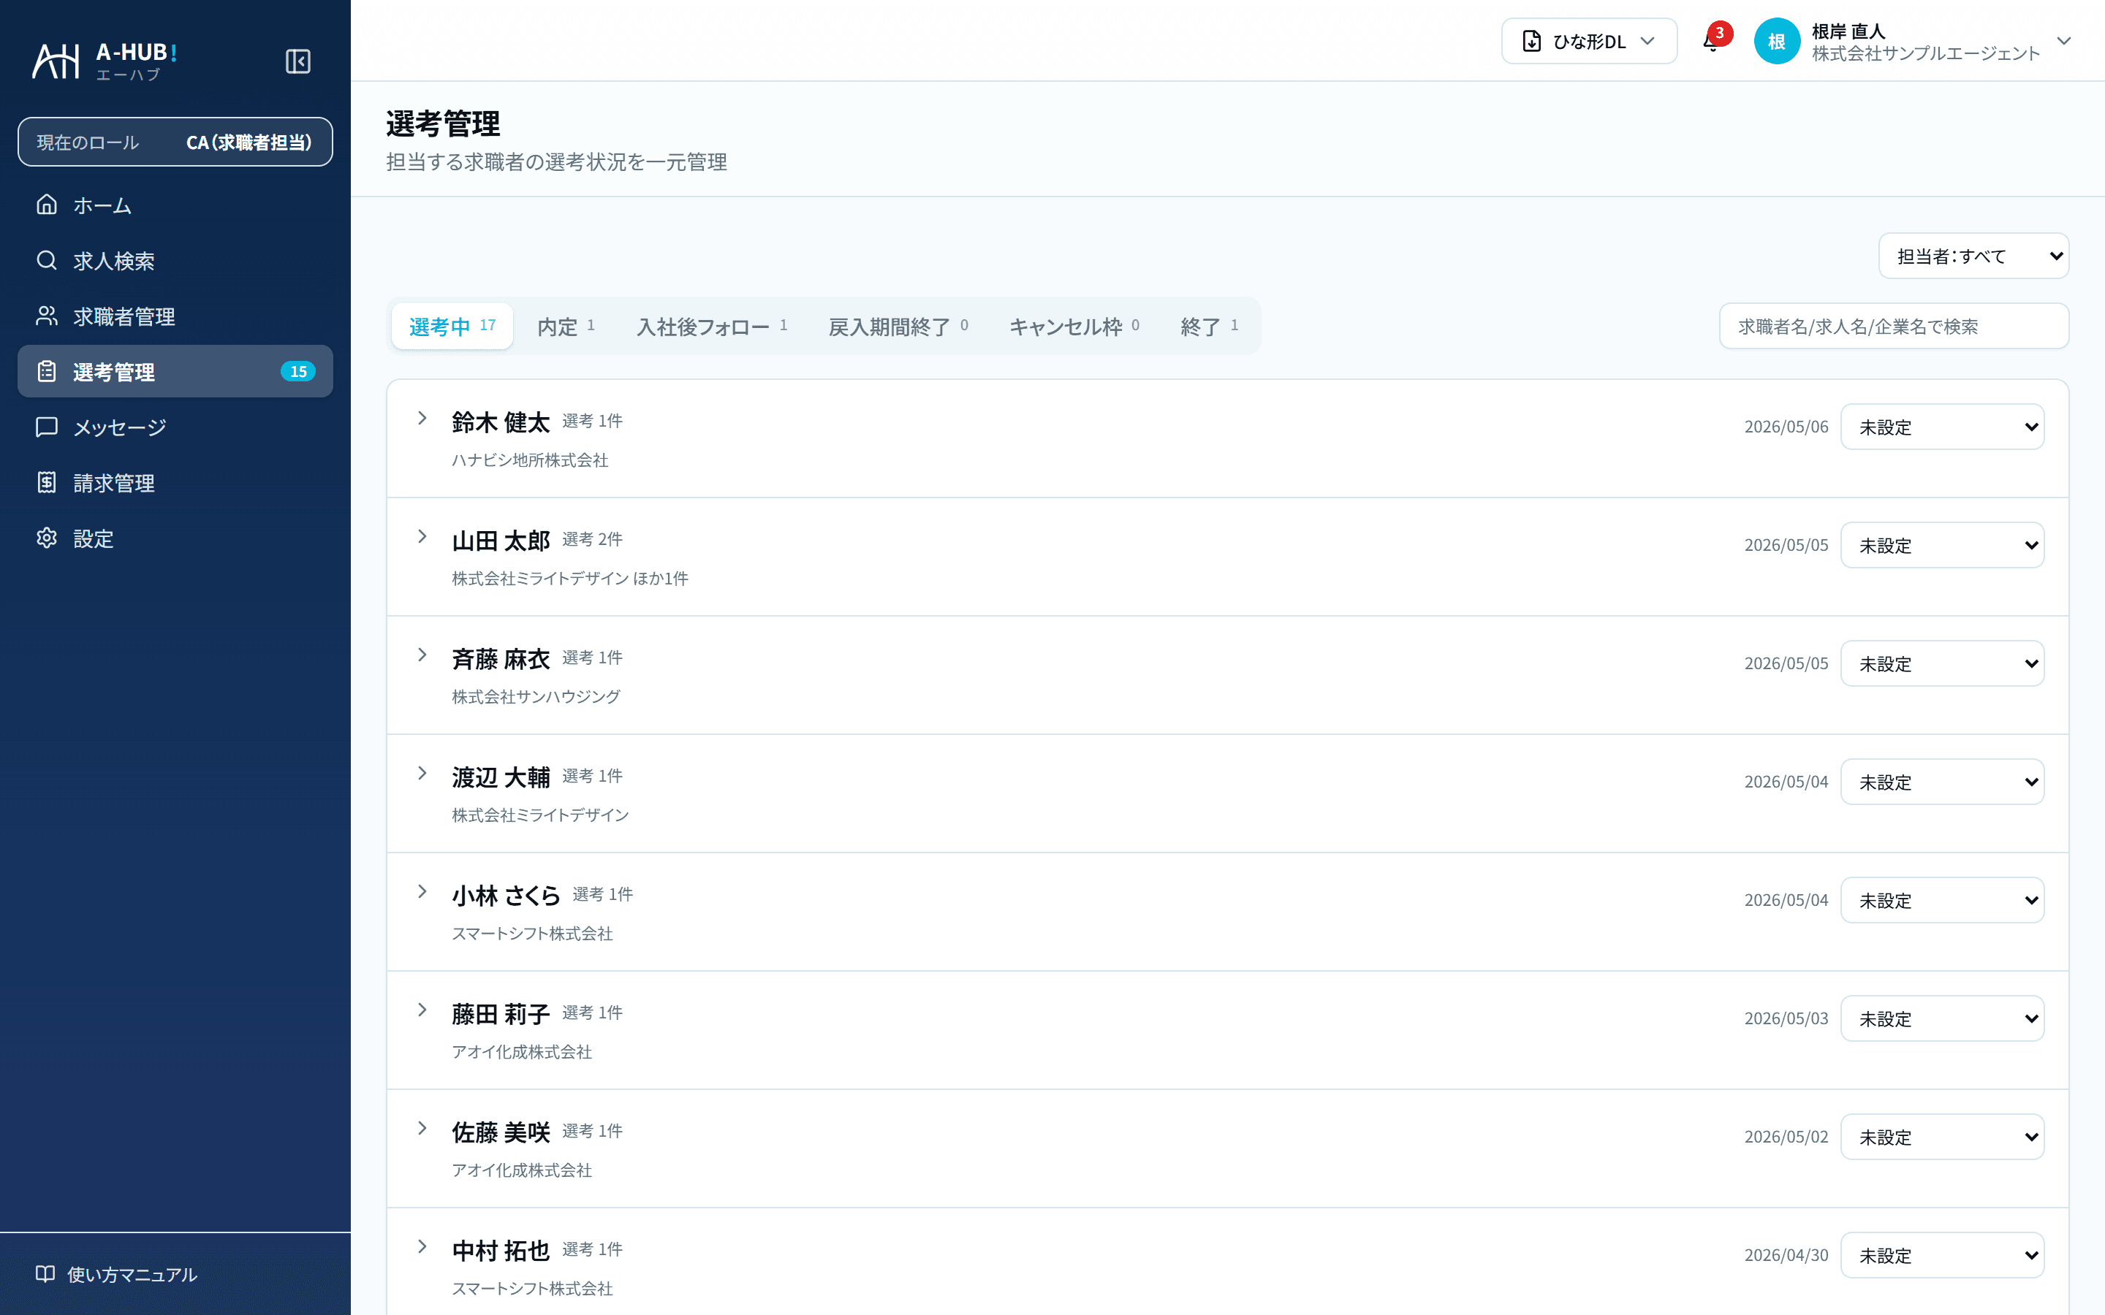Open the notification bell

click(1712, 41)
